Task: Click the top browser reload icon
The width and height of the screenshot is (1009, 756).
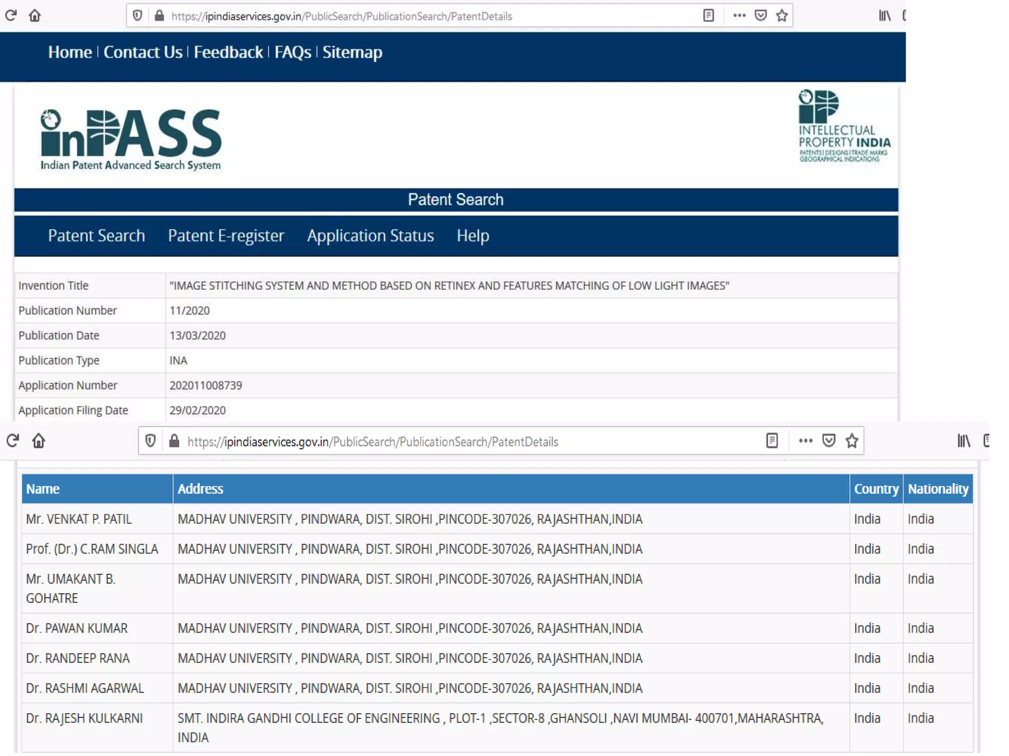Action: [x=11, y=16]
